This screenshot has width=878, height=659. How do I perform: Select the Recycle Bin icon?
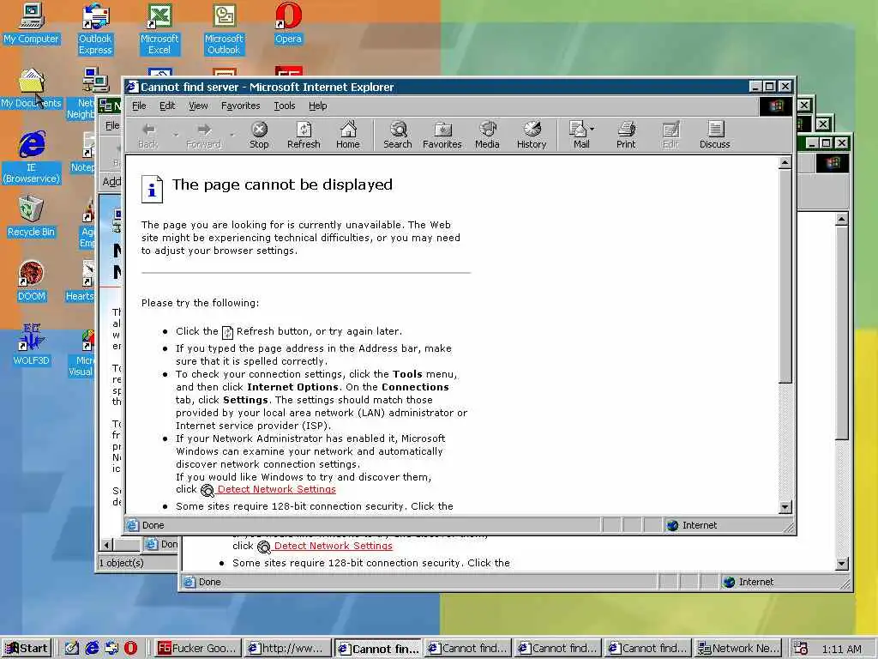(x=32, y=217)
